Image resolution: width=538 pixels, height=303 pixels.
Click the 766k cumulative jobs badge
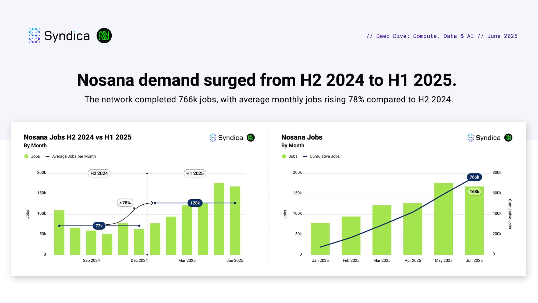tap(474, 177)
